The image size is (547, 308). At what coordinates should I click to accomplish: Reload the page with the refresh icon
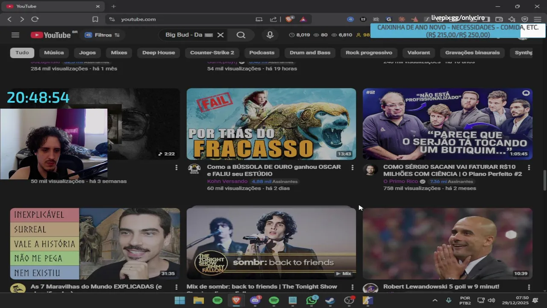click(35, 19)
